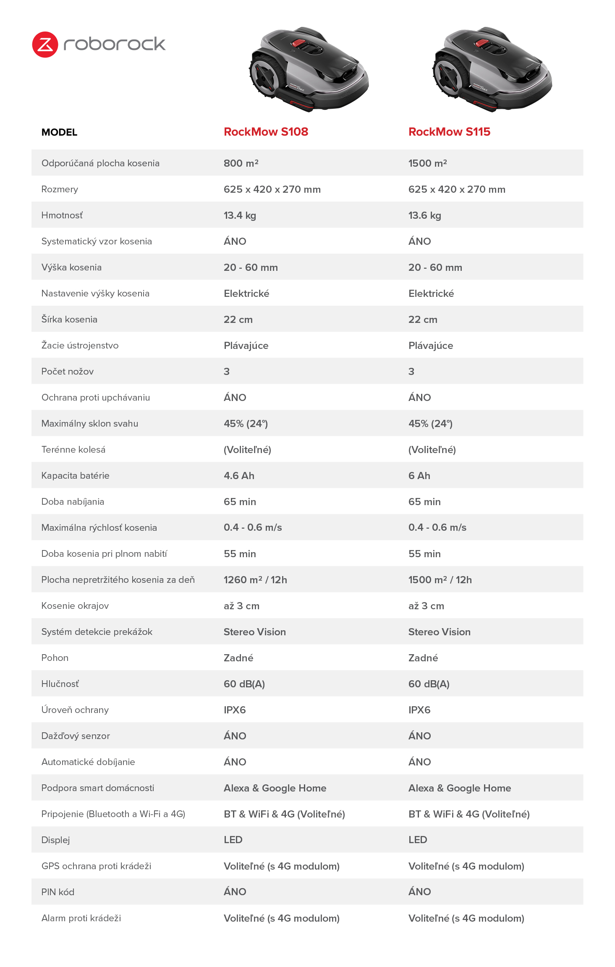Select the 1260 m² / 12h value
615x967 pixels.
(255, 580)
